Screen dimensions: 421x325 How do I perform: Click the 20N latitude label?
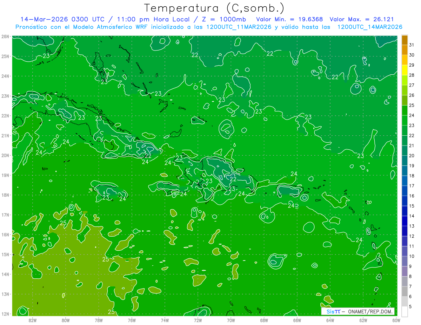tap(5, 155)
